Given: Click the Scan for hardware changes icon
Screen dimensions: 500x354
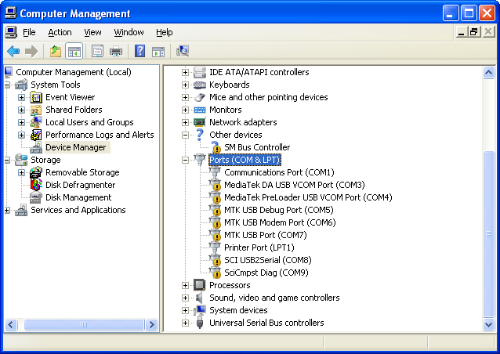Looking at the screenshot, I should pyautogui.click(x=183, y=52).
